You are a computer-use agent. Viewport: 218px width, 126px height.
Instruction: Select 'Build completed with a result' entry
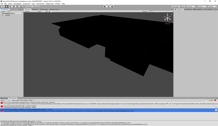(109, 107)
